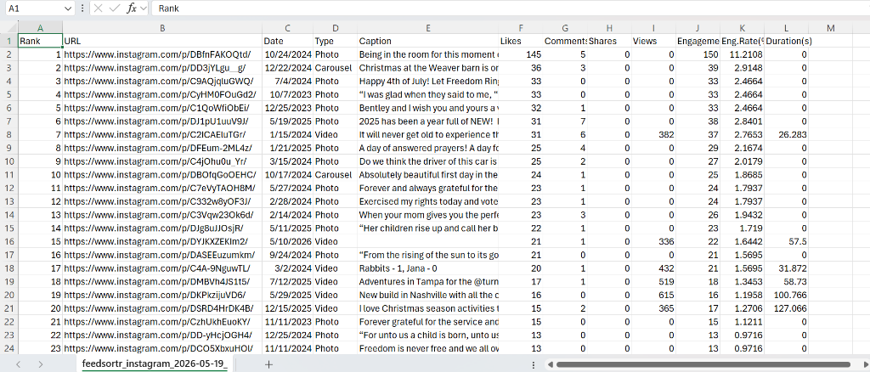This screenshot has width=870, height=372.
Task: Add a new sheet with plus icon
Action: [269, 364]
